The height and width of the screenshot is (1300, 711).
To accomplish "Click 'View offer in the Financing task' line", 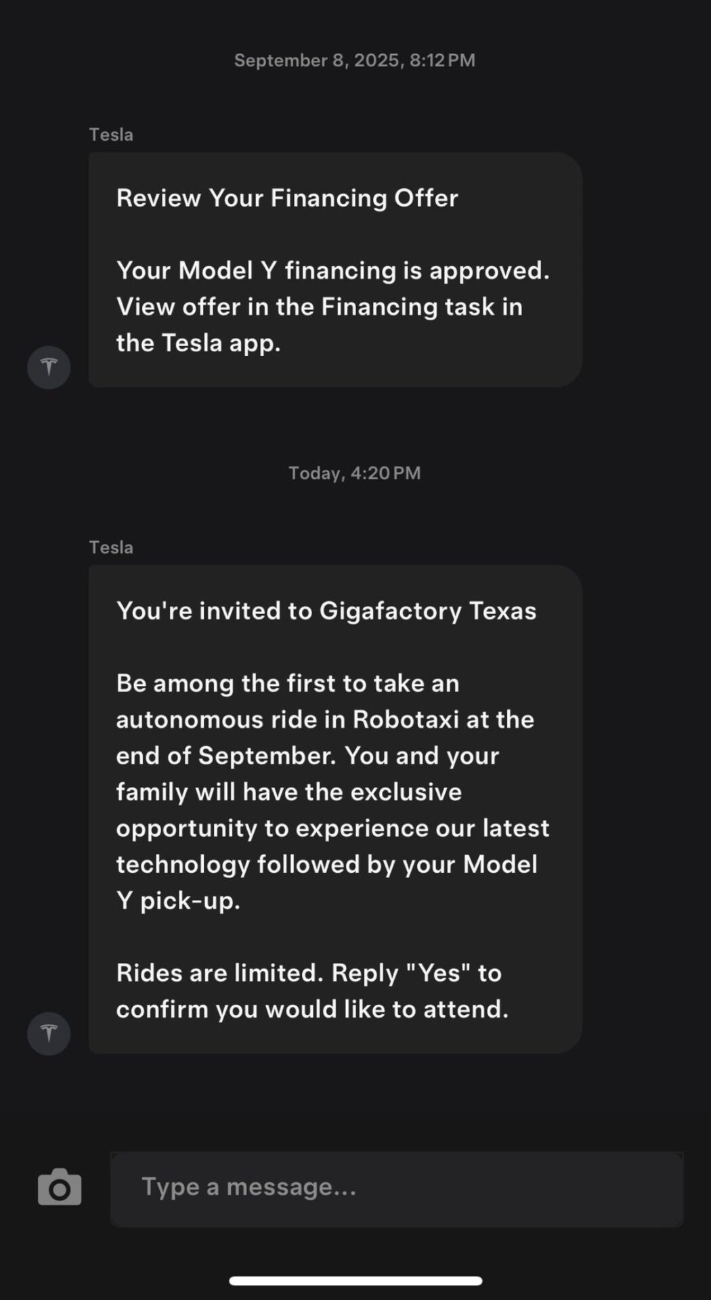I will [x=319, y=307].
